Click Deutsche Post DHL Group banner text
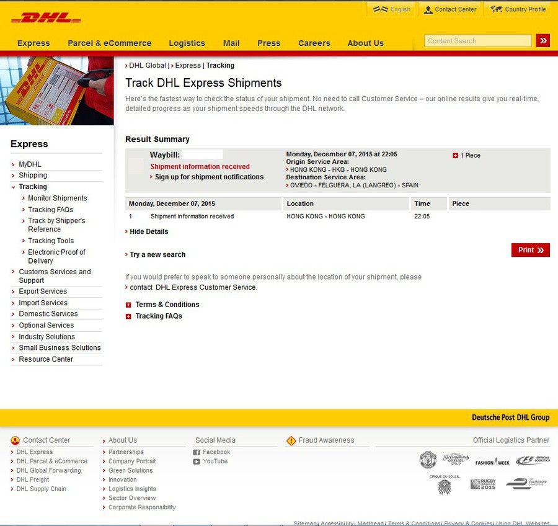The height and width of the screenshot is (526, 558). [x=510, y=417]
